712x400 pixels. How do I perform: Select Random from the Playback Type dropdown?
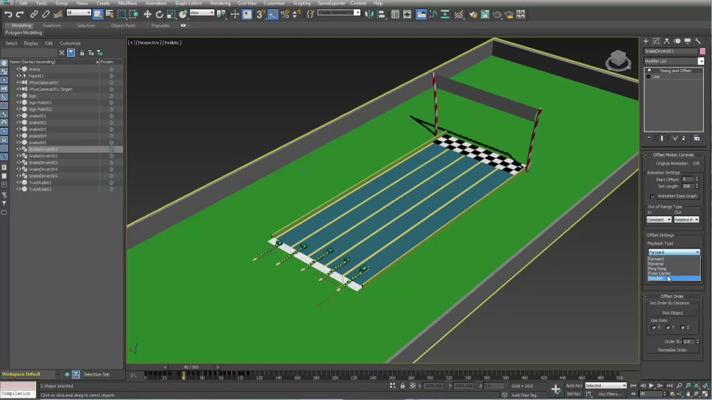click(656, 278)
